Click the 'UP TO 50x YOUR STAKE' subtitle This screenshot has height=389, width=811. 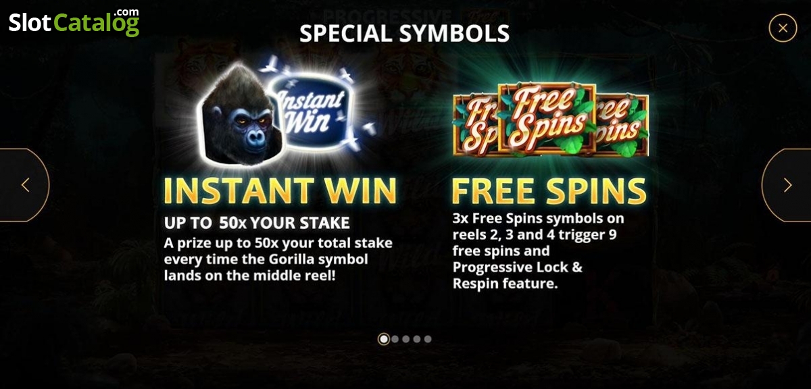point(257,222)
